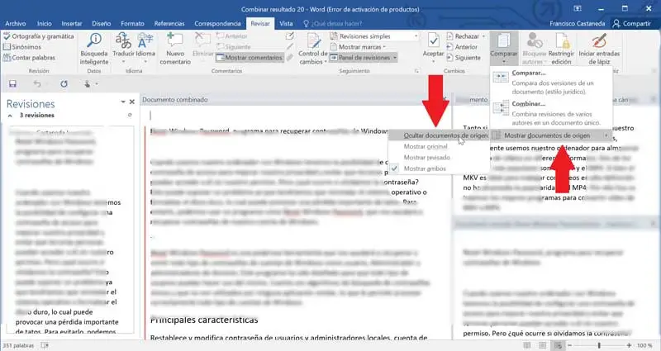Choose Comparar... from dropdown menu

tap(551, 82)
